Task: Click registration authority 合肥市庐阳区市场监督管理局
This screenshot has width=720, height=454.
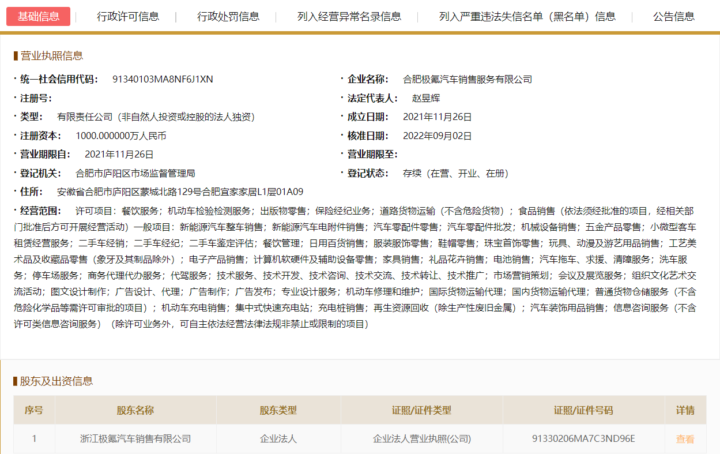Action: (x=135, y=173)
